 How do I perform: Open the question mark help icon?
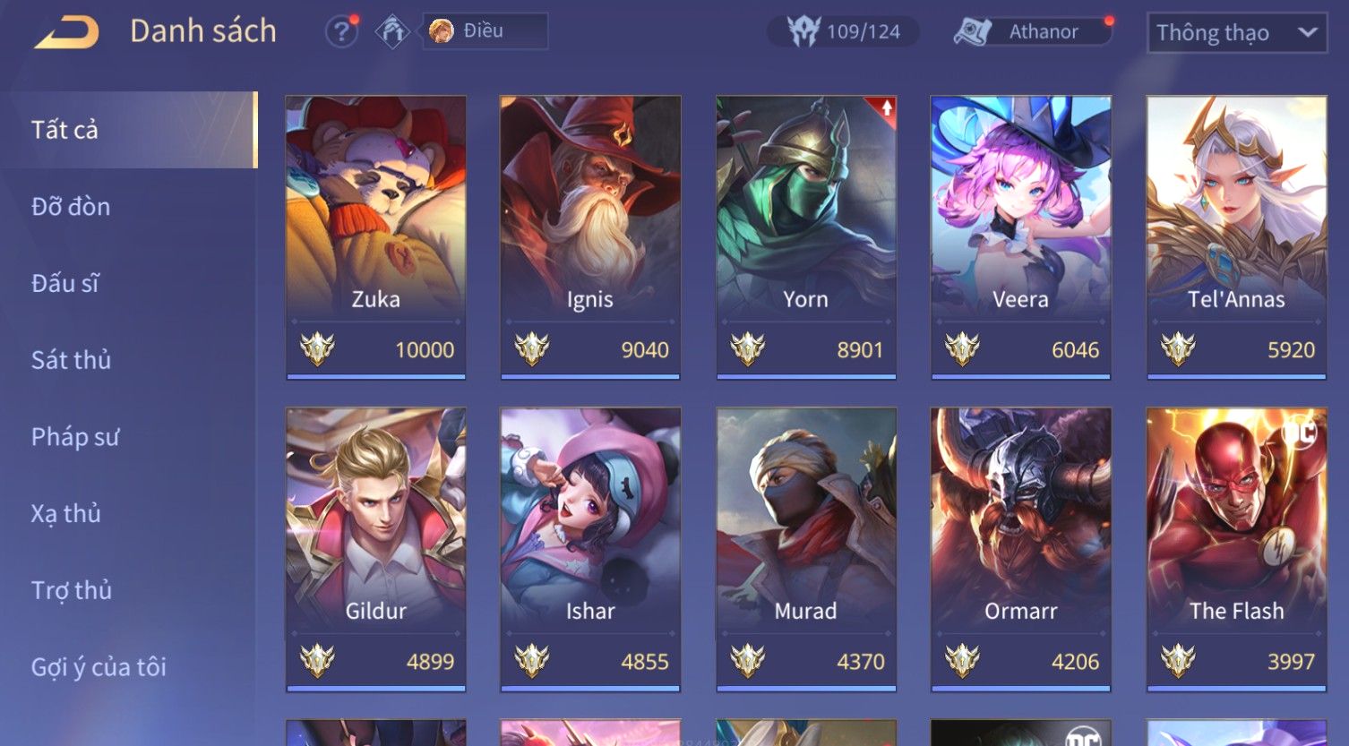point(340,32)
